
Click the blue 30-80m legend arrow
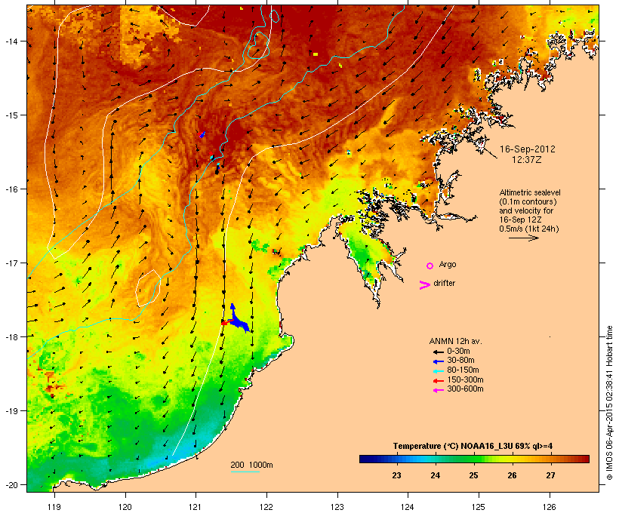pos(438,361)
